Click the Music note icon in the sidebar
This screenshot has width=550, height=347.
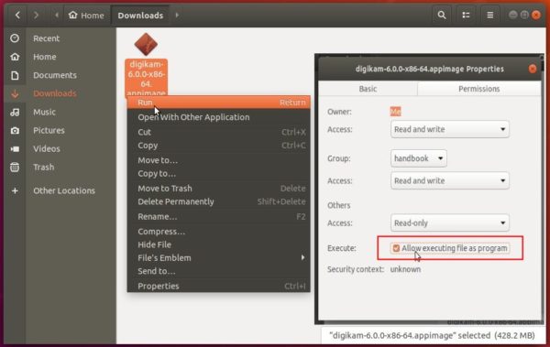click(x=15, y=113)
